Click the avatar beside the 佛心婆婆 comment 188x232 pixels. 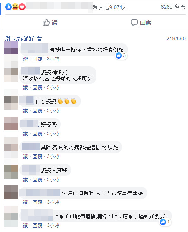(x=11, y=103)
